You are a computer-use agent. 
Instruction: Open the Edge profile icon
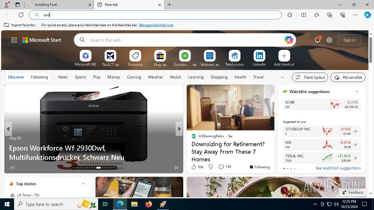coord(6,5)
